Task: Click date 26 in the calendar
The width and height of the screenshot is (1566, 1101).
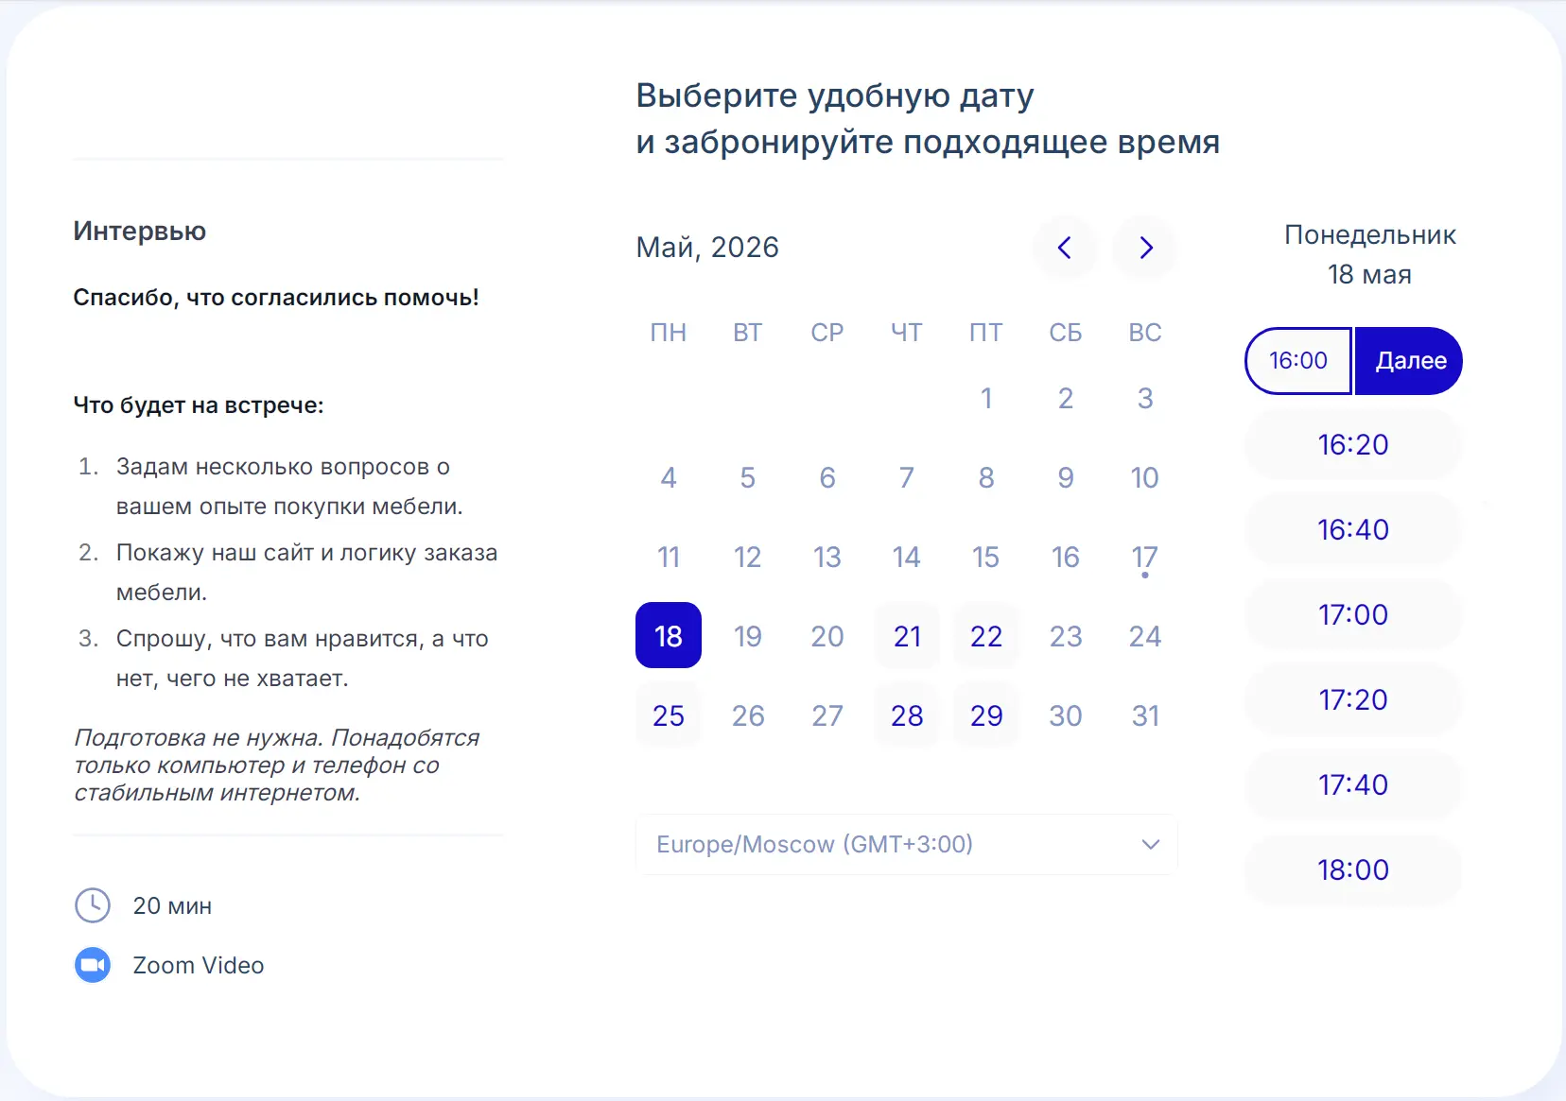Action: 748,715
